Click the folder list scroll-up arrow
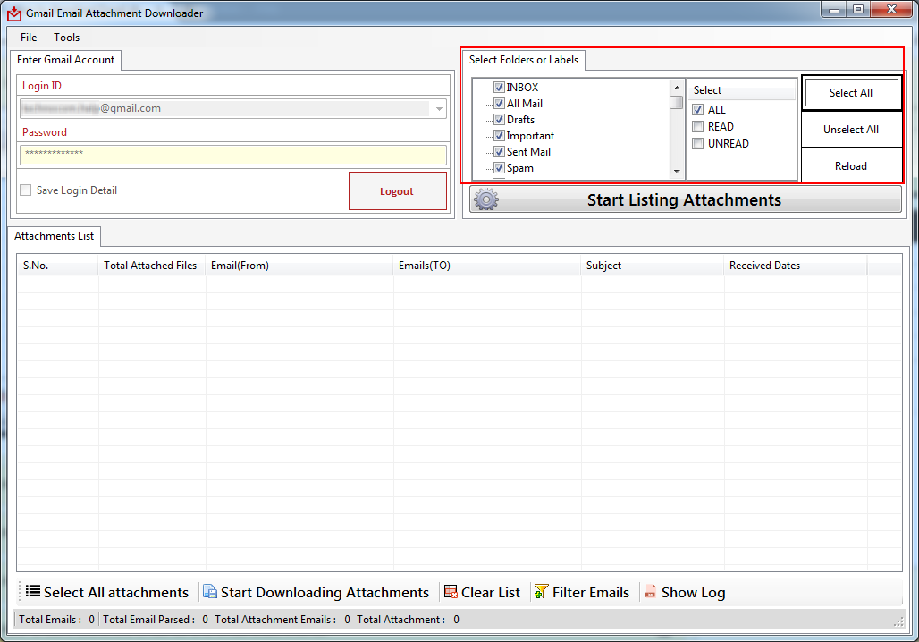Screen dimensions: 919x642 677,88
